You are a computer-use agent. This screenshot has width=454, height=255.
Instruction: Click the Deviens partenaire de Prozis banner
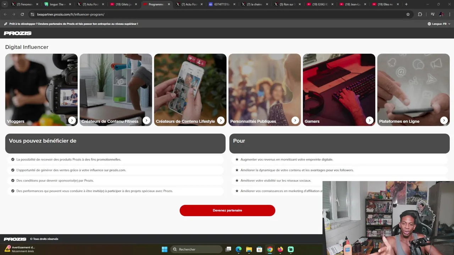click(73, 24)
